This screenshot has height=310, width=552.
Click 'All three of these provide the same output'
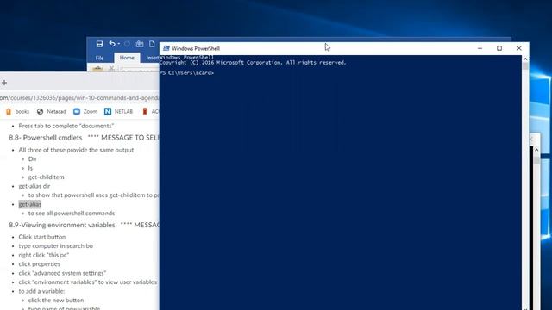point(76,150)
